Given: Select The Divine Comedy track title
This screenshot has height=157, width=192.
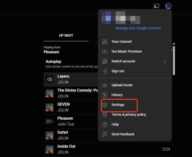Looking at the screenshot, I should (x=78, y=90).
